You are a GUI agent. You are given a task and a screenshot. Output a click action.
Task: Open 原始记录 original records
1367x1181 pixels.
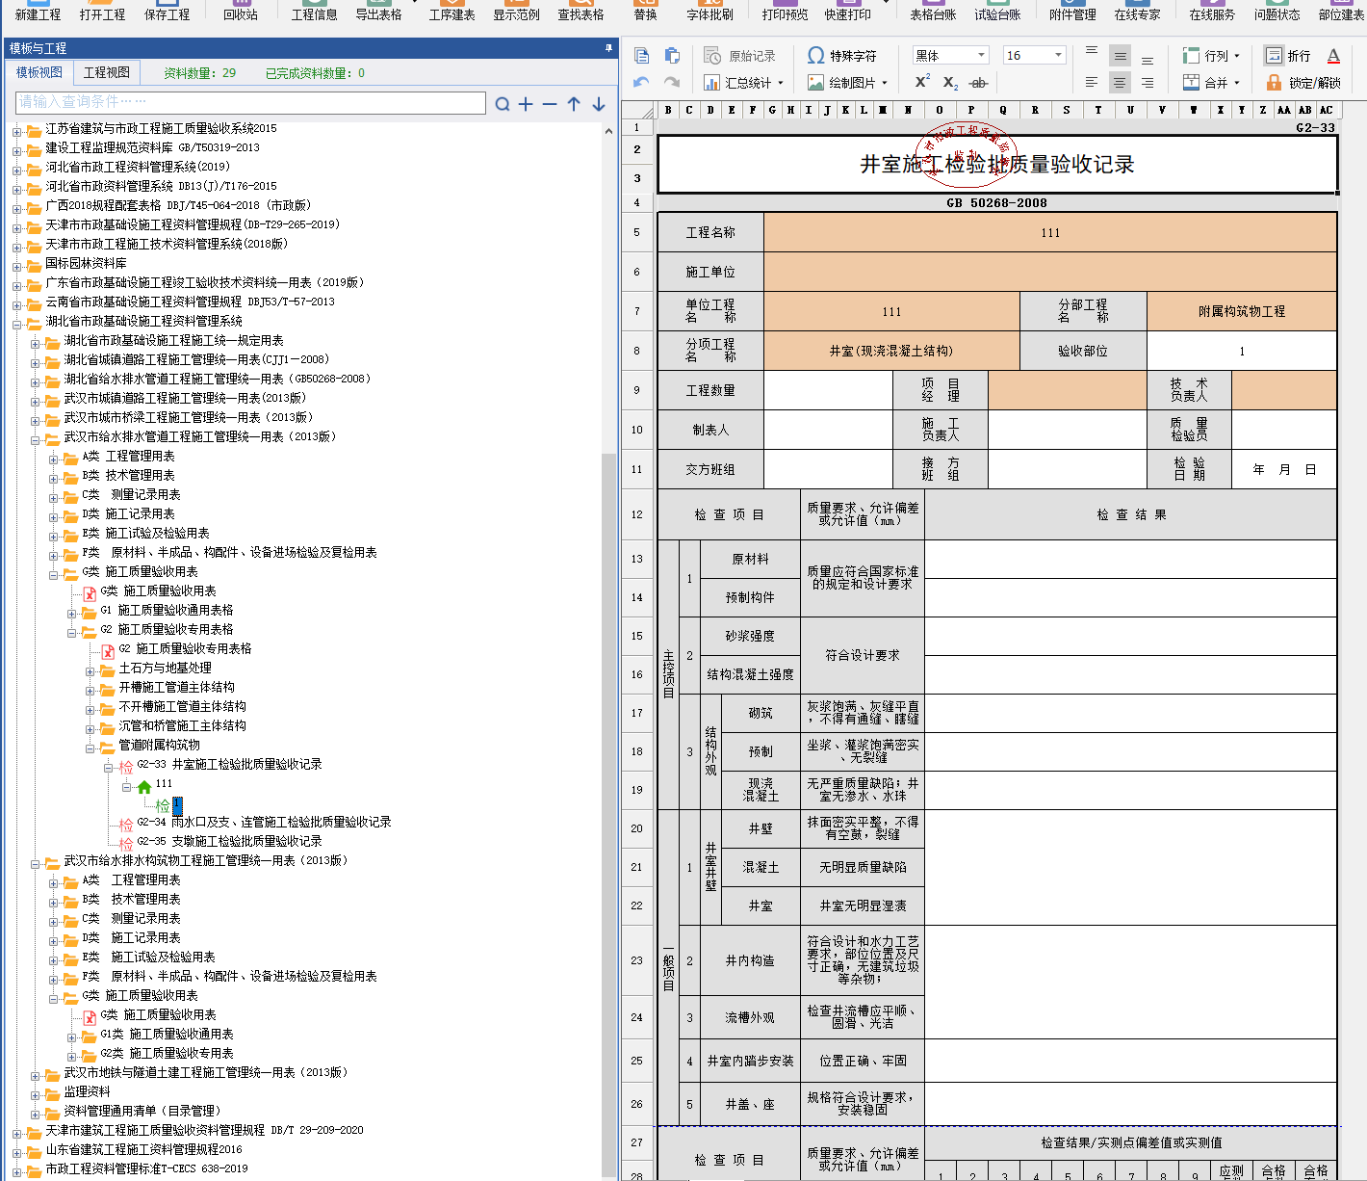[739, 56]
